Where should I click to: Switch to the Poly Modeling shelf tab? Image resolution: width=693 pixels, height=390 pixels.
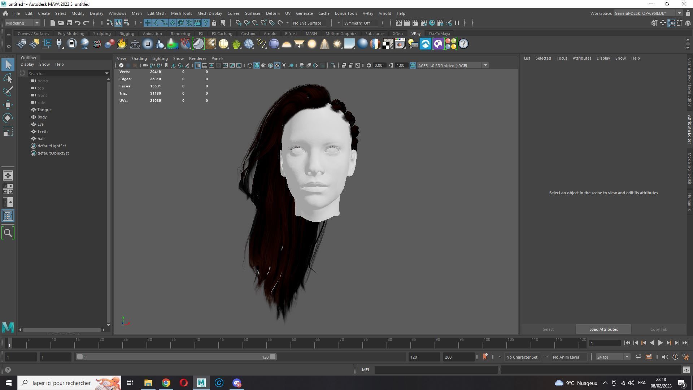pos(71,34)
